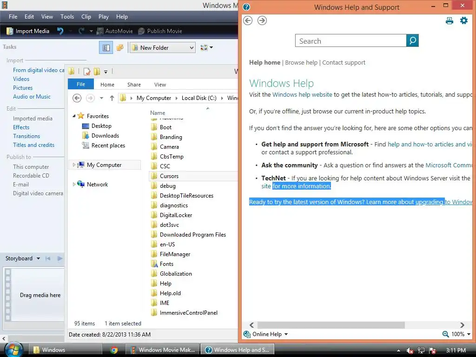Viewport: 476px width, 357px height.
Task: Switch to Explorer Share ribbon tab
Action: click(134, 85)
